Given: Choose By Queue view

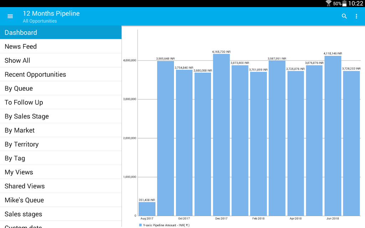Looking at the screenshot, I should [61, 88].
